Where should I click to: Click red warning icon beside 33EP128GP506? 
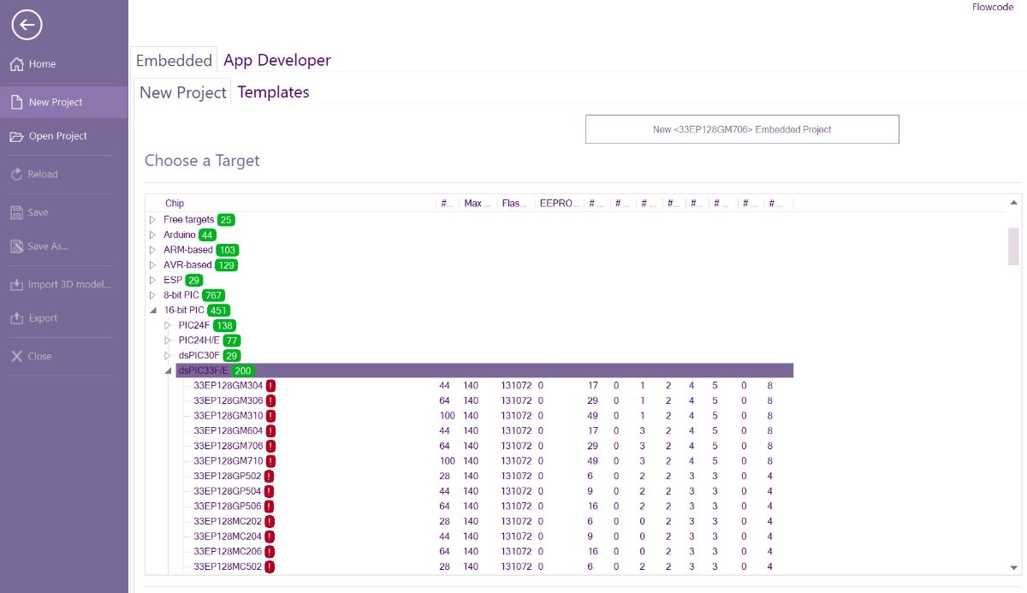coord(269,506)
